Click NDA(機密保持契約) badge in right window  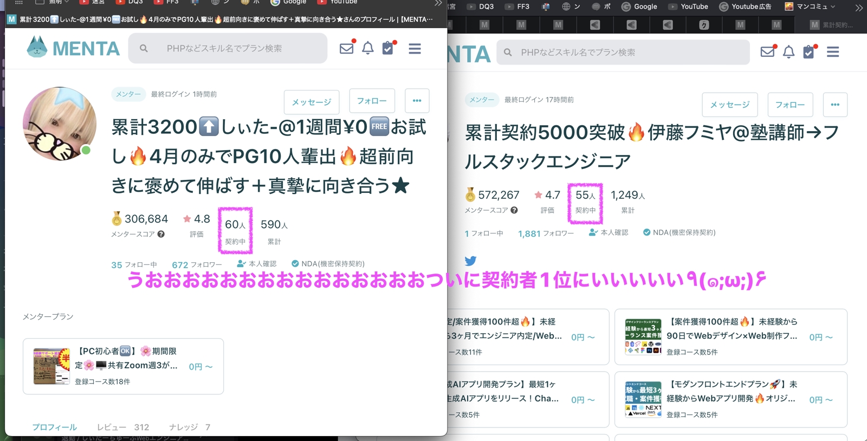[679, 232]
